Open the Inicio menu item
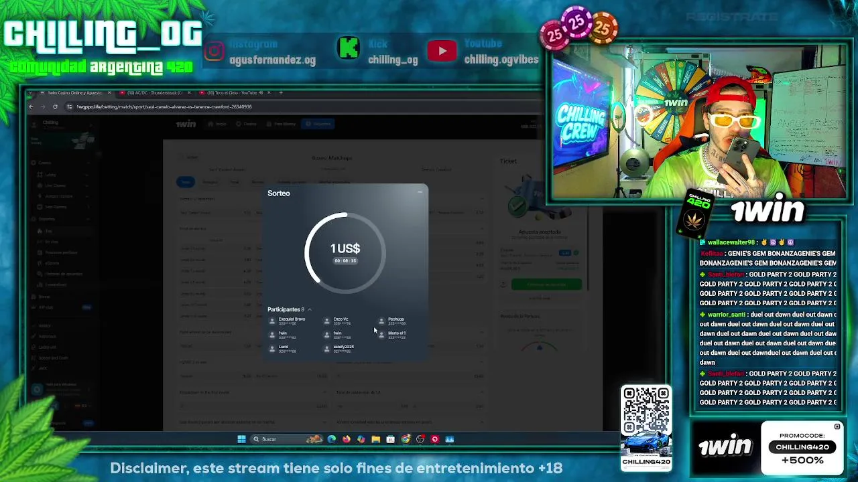Viewport: 858px width, 482px height. [x=217, y=124]
